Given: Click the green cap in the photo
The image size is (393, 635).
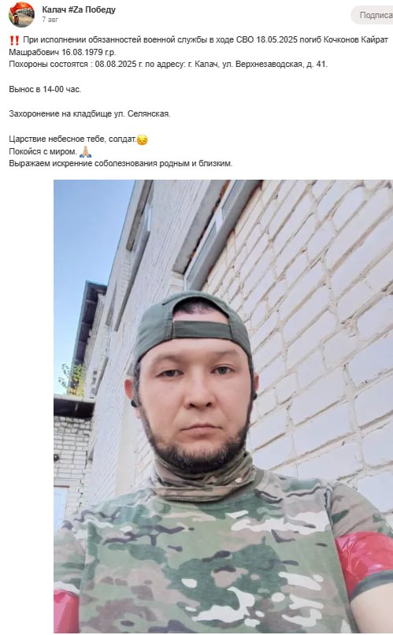Looking at the screenshot, I should [x=192, y=326].
